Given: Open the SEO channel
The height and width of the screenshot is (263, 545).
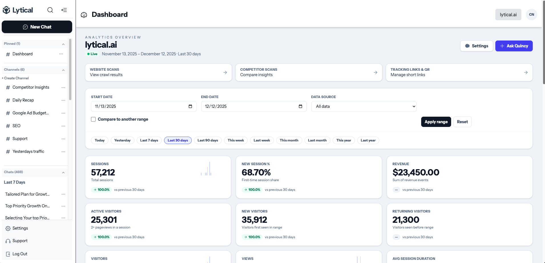Looking at the screenshot, I should coord(17,126).
